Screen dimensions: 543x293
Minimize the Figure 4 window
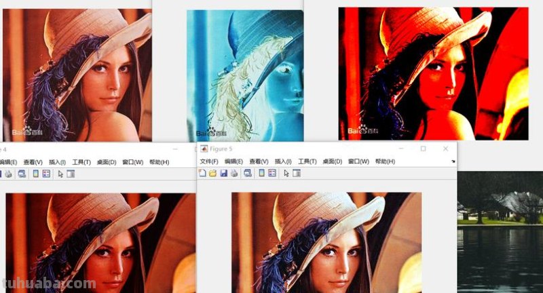(175, 149)
